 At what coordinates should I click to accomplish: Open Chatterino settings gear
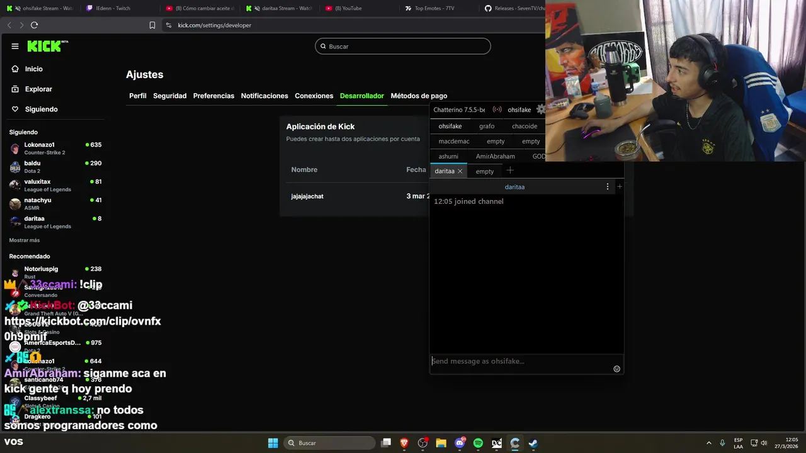pyautogui.click(x=541, y=109)
